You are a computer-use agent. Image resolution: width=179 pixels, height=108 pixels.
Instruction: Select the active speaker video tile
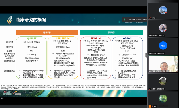163,64
